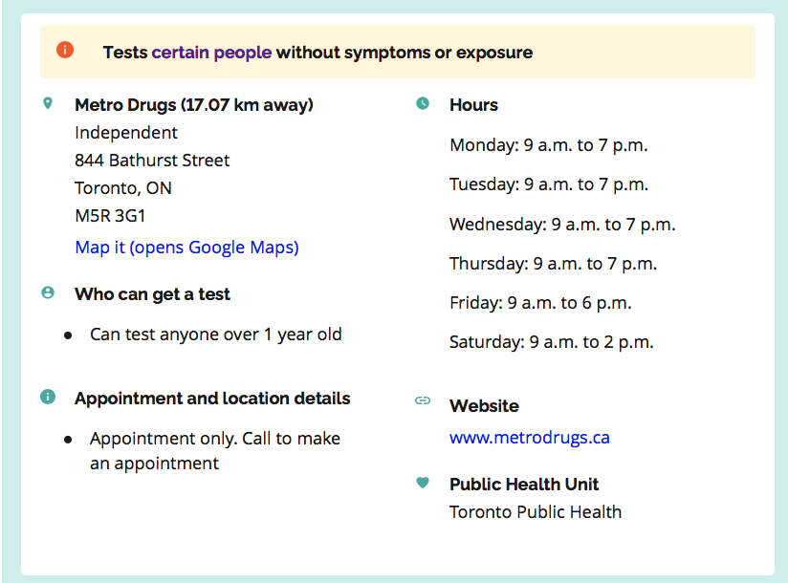Click the orange info alert icon
The height and width of the screenshot is (583, 788).
tap(65, 51)
